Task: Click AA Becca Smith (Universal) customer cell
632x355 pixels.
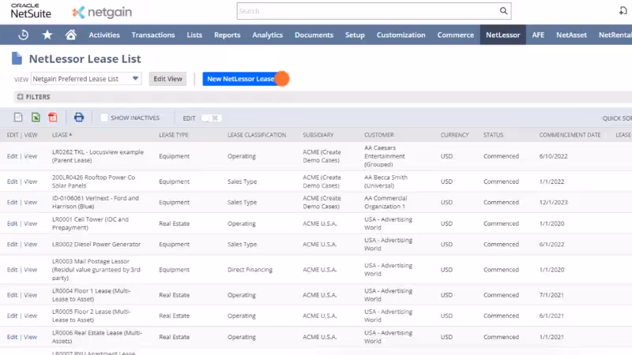Action: point(386,181)
